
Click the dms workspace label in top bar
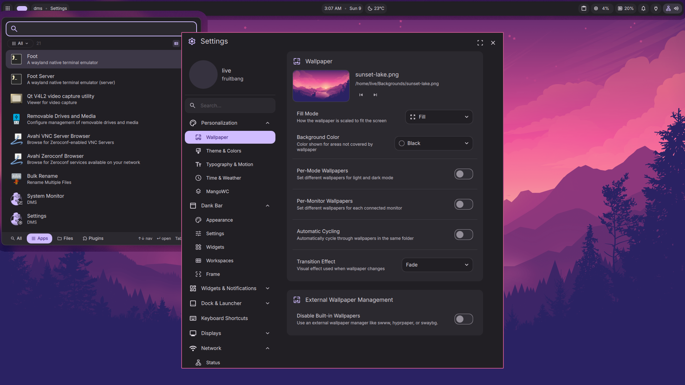coord(38,8)
